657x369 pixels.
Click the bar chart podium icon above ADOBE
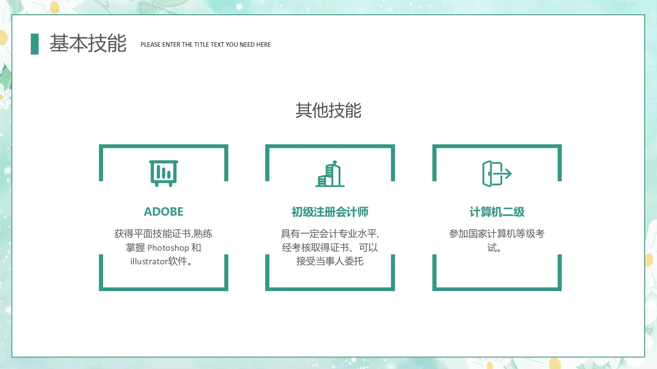(x=163, y=172)
